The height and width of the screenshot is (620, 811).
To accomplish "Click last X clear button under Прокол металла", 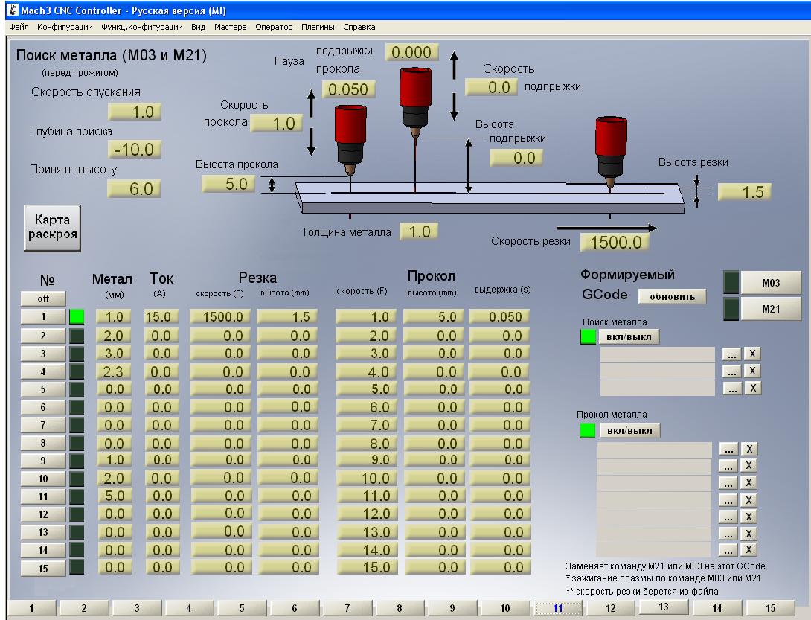I will (x=749, y=549).
